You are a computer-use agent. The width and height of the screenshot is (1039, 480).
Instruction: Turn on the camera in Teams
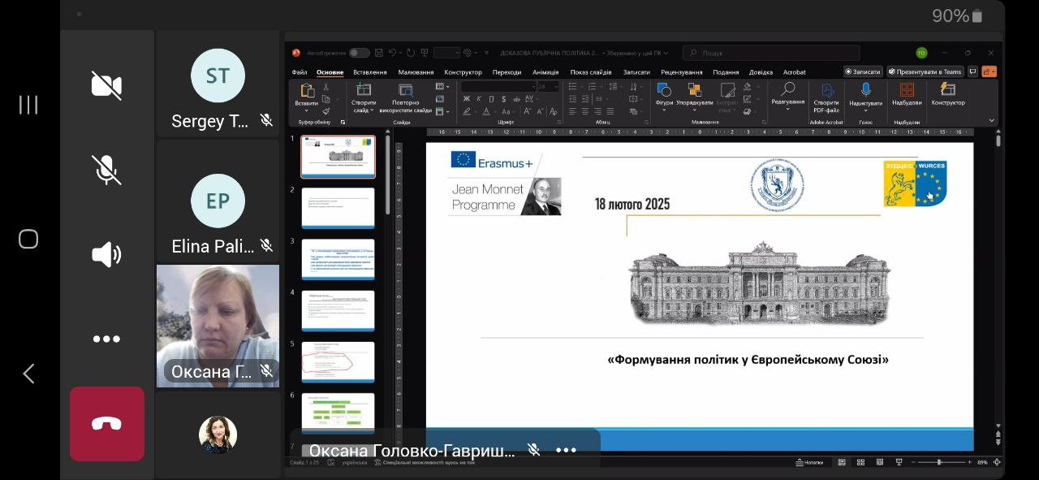pos(106,85)
